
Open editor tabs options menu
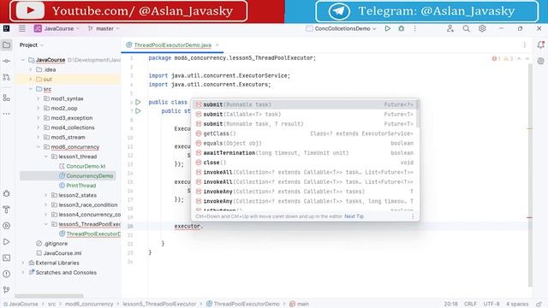(525, 44)
